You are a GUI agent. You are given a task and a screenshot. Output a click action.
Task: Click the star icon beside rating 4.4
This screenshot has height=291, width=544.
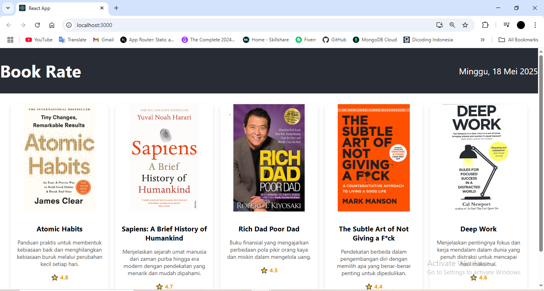369,287
